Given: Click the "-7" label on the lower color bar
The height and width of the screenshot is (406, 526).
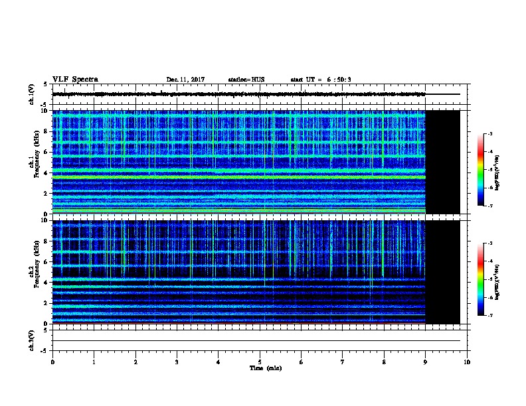Looking at the screenshot, I should (489, 315).
